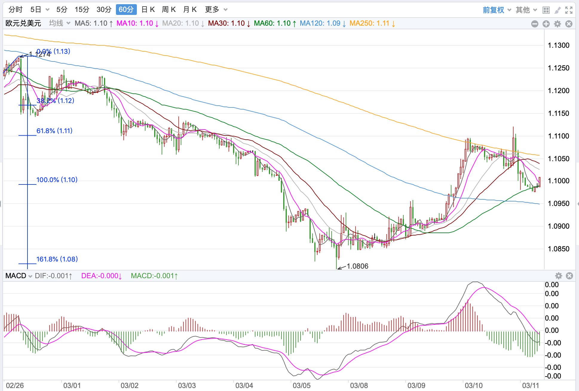Toggle the MA5 line label

(94, 23)
